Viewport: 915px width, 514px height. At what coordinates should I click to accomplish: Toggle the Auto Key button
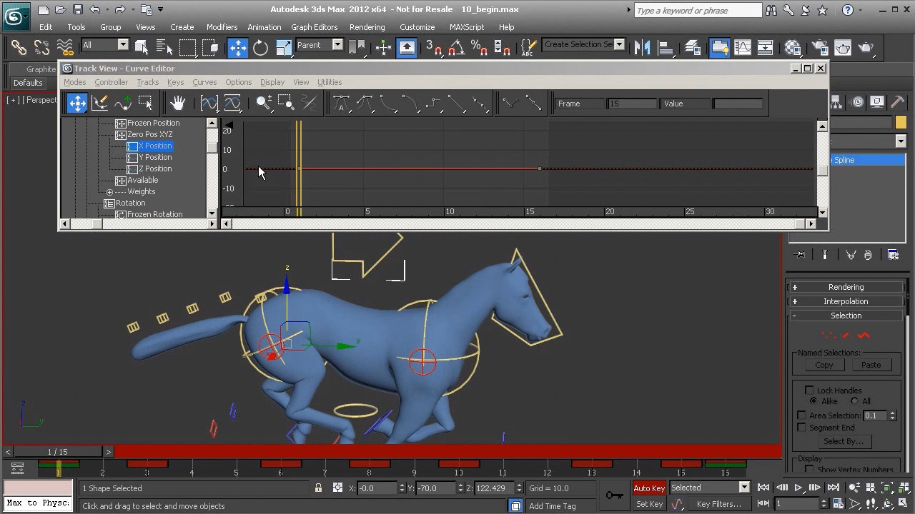click(648, 488)
